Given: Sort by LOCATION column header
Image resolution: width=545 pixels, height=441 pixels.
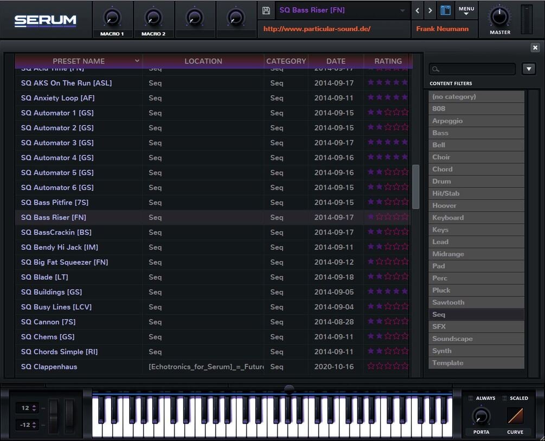Looking at the screenshot, I should [203, 61].
